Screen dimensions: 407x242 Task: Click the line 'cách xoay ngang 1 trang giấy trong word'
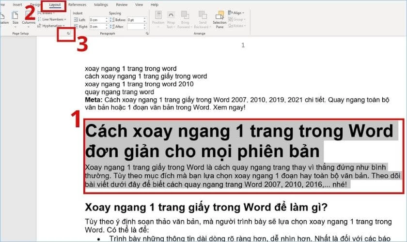(146, 76)
